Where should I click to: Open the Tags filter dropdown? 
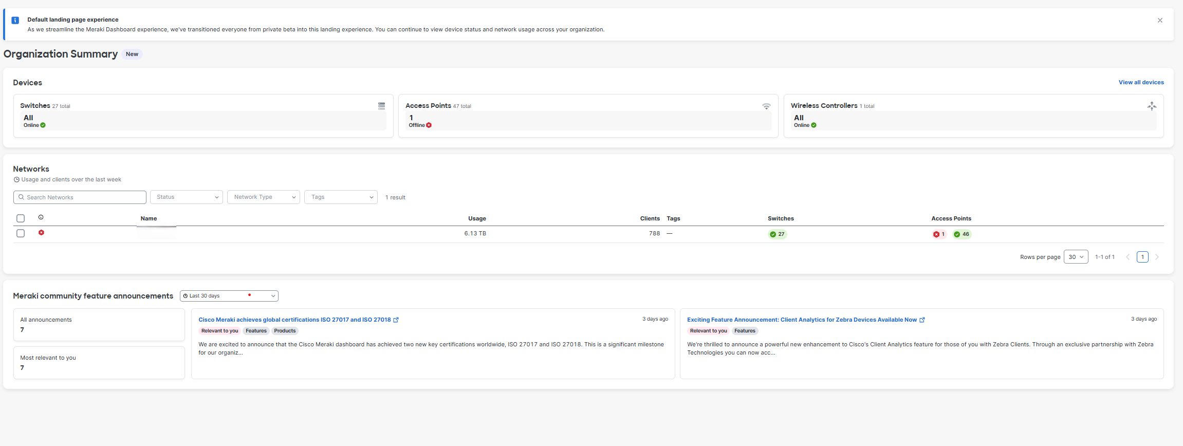coord(341,197)
